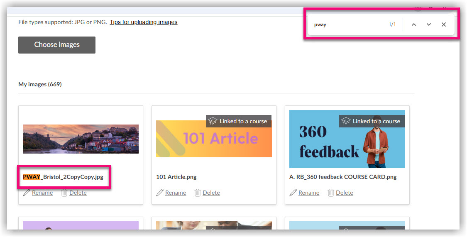Click the PWAY_Bristol_2CopyCopy.jpg file name
467x237 pixels.
click(x=63, y=177)
